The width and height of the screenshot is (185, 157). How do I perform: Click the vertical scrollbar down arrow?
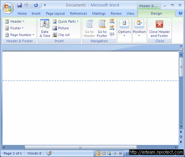click(181, 127)
